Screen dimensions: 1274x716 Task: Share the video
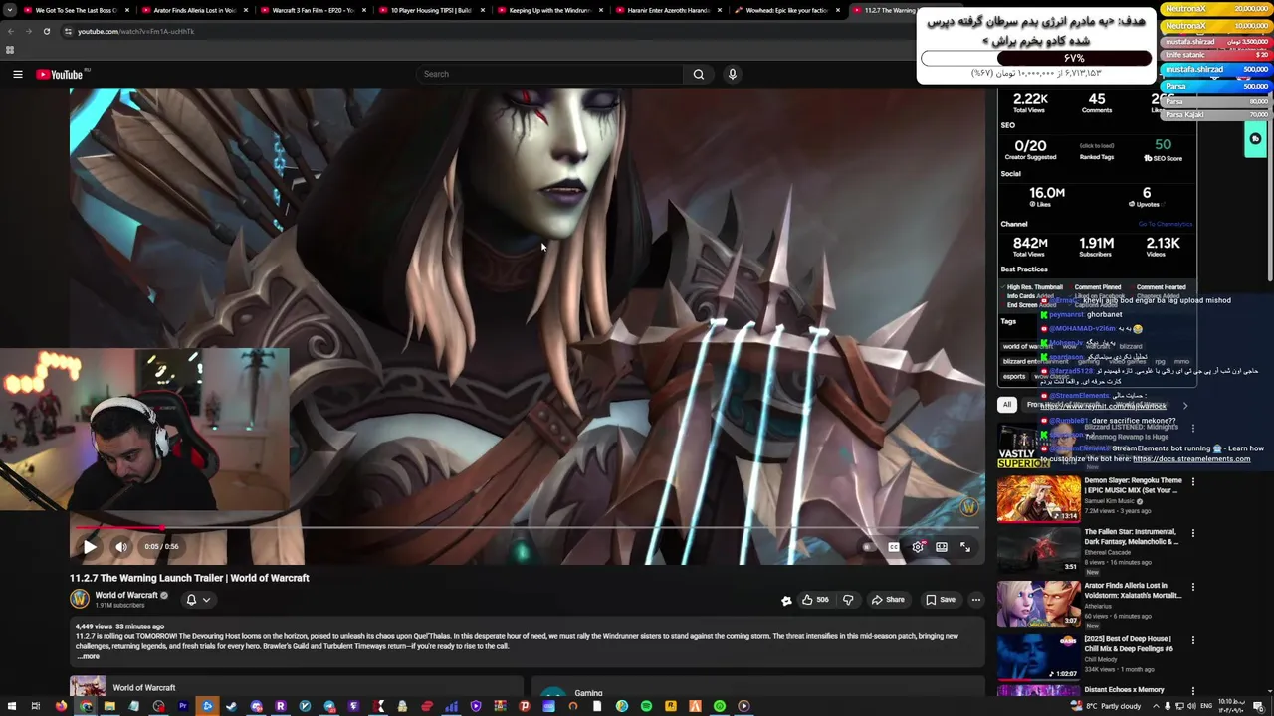pyautogui.click(x=888, y=600)
